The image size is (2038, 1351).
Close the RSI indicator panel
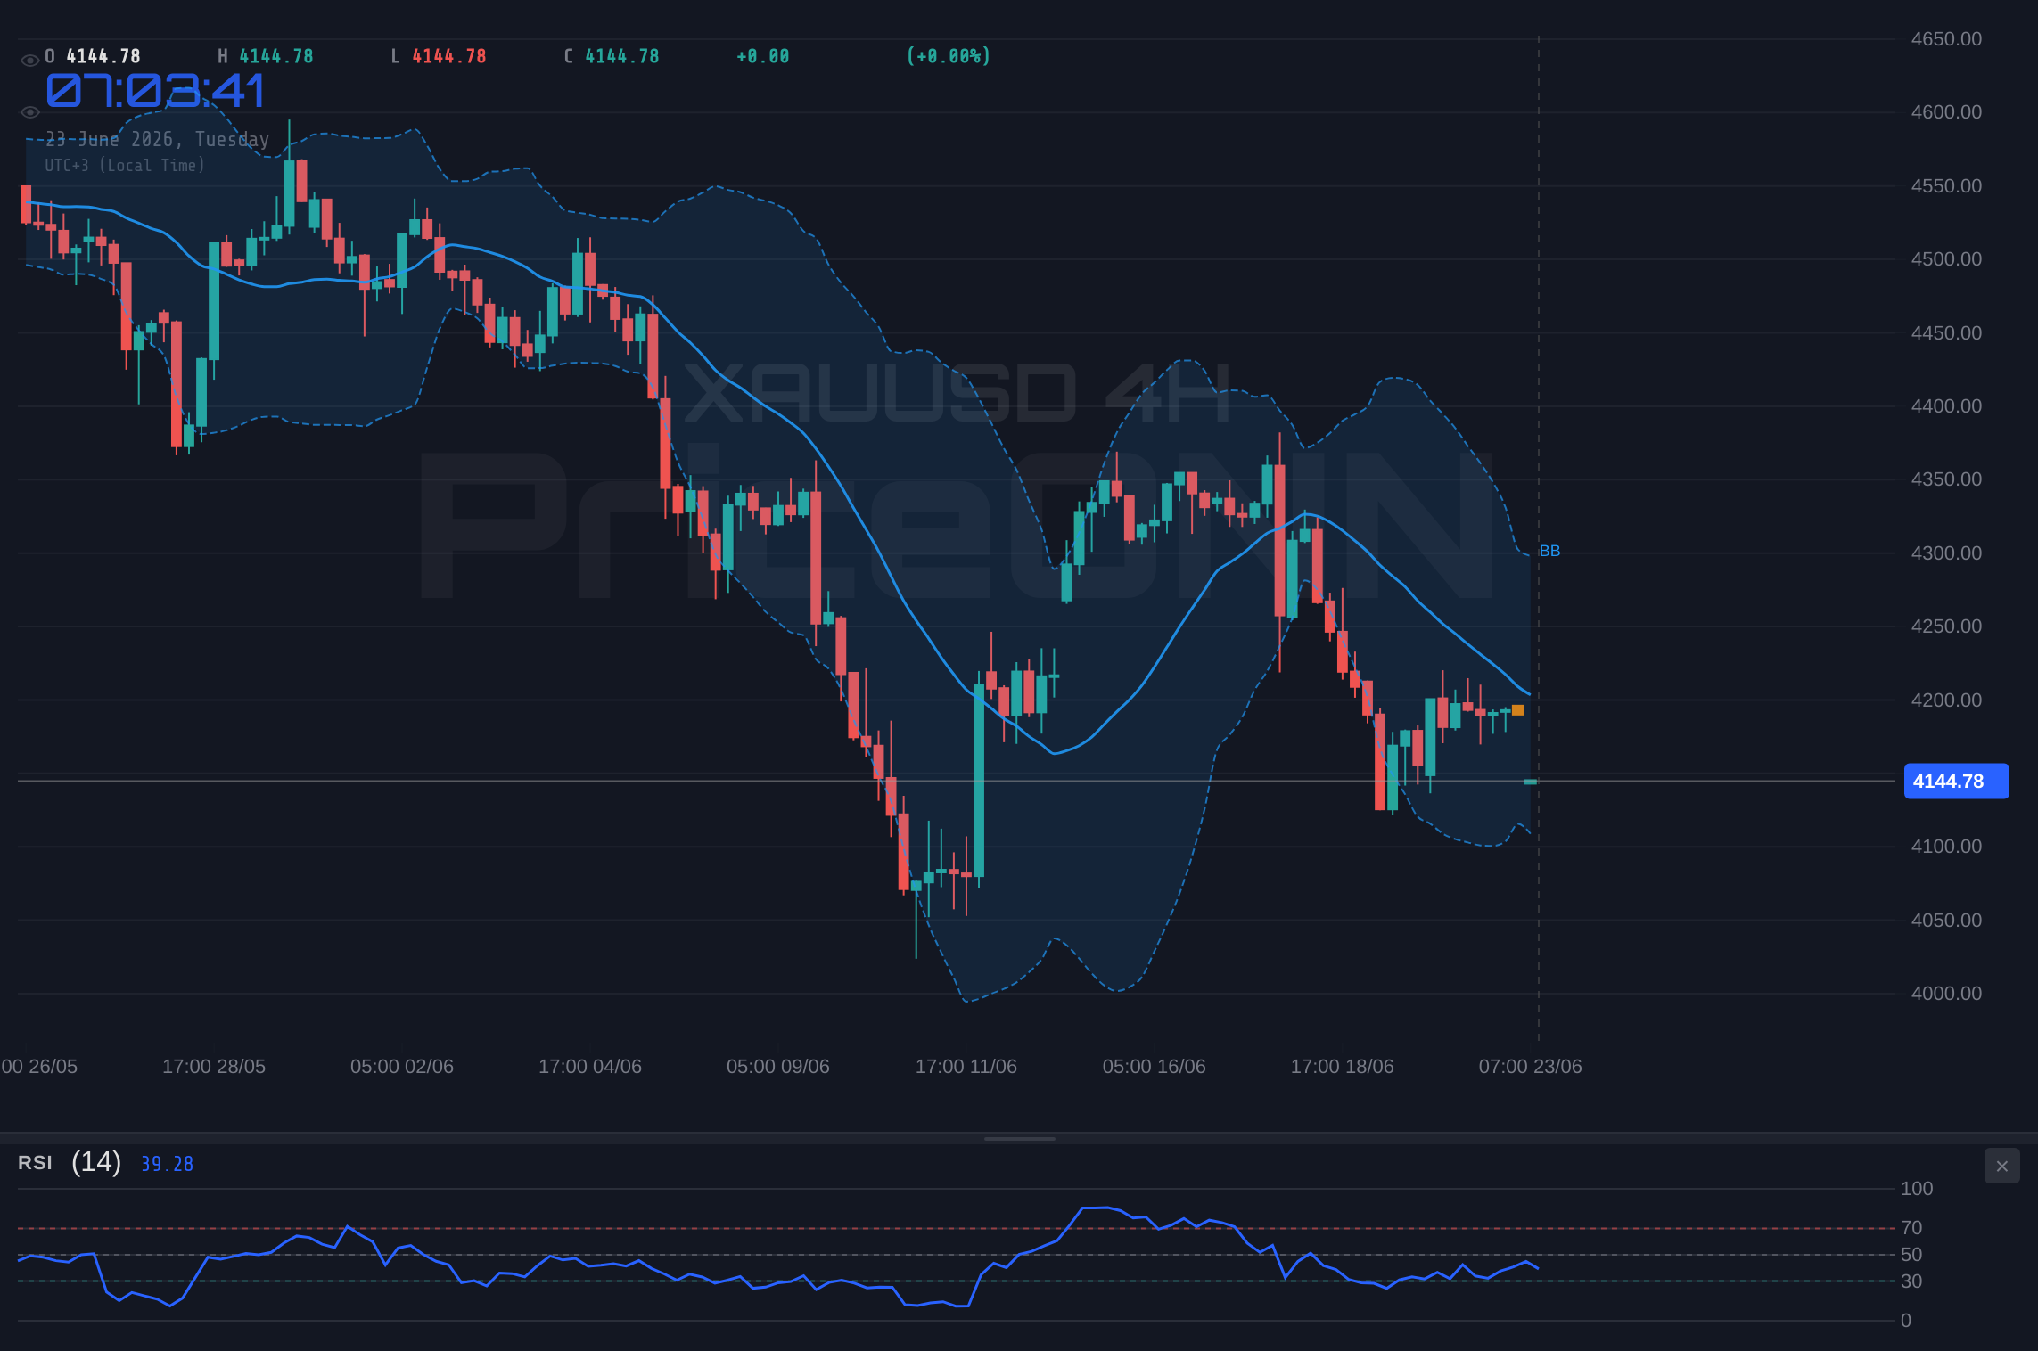[2001, 1166]
